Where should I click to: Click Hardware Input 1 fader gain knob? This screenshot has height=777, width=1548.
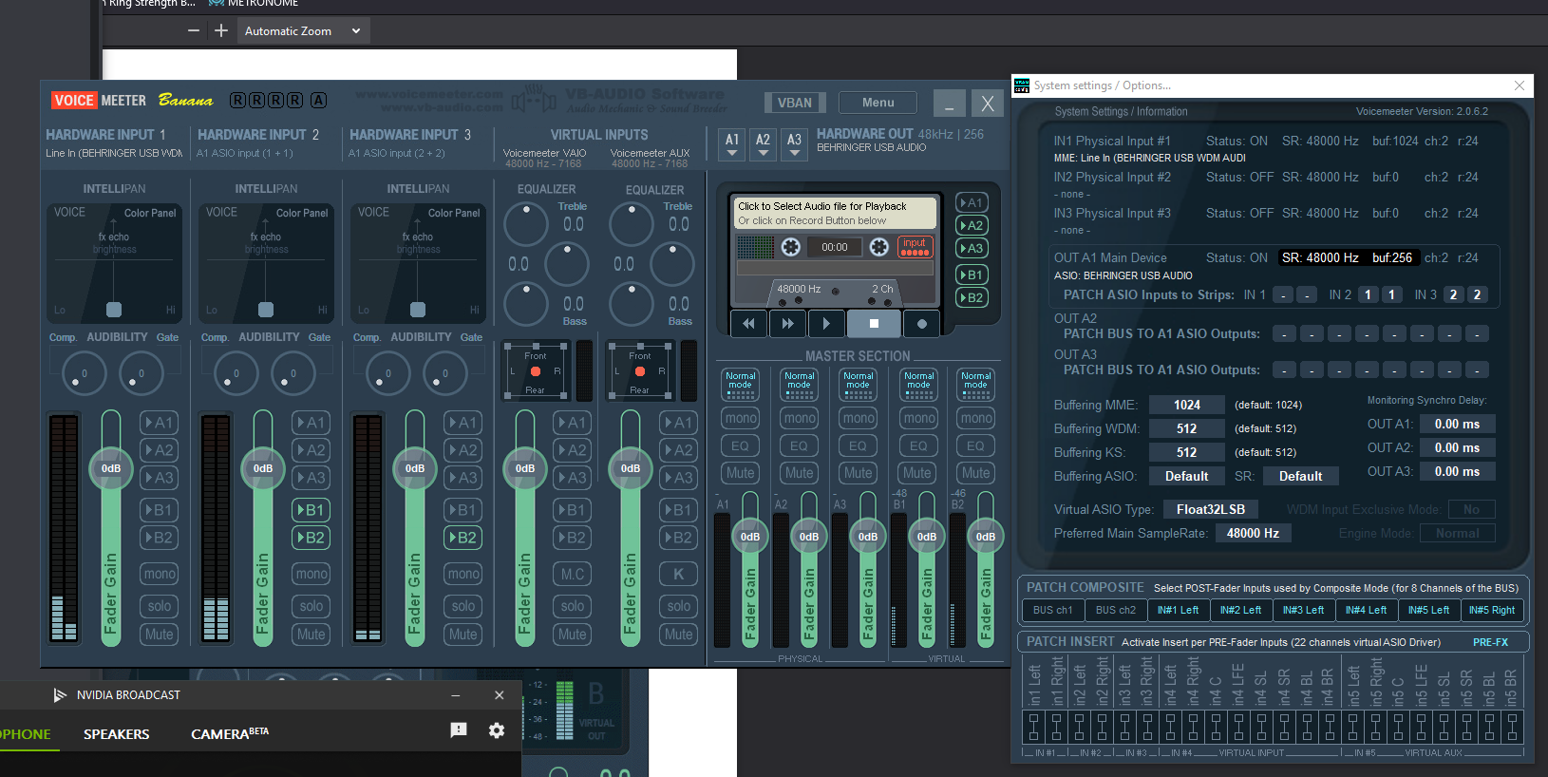tap(111, 468)
